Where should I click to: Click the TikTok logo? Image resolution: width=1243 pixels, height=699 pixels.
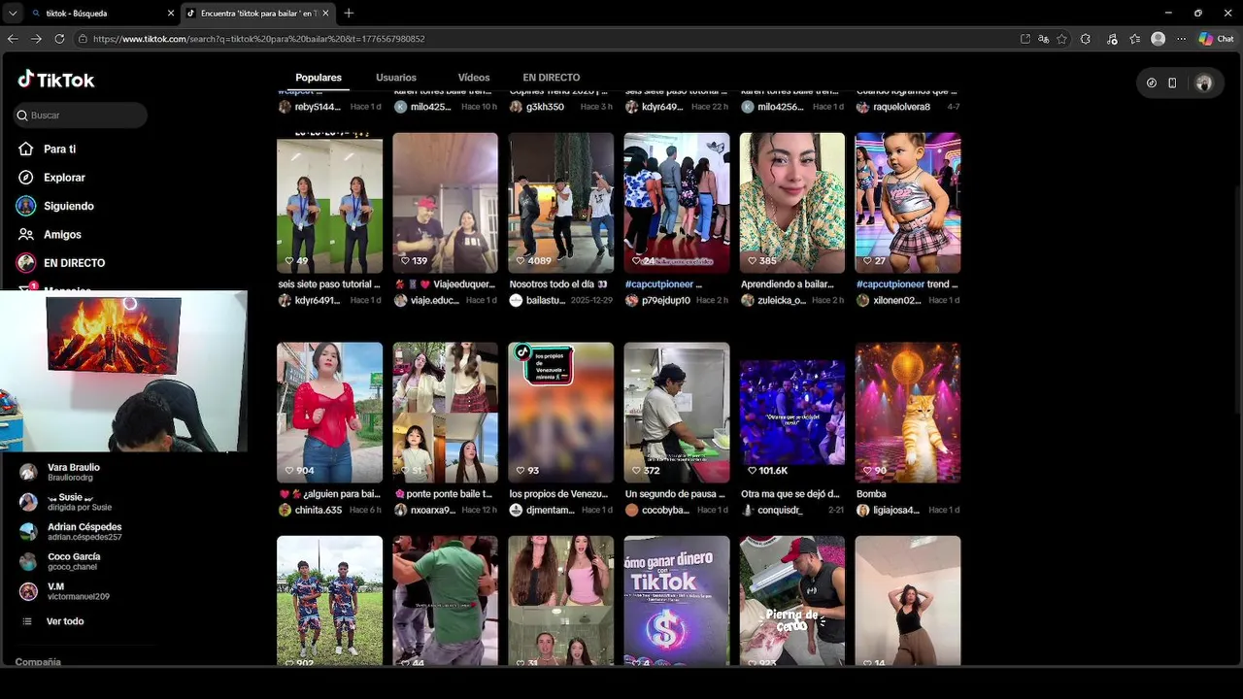(x=56, y=80)
